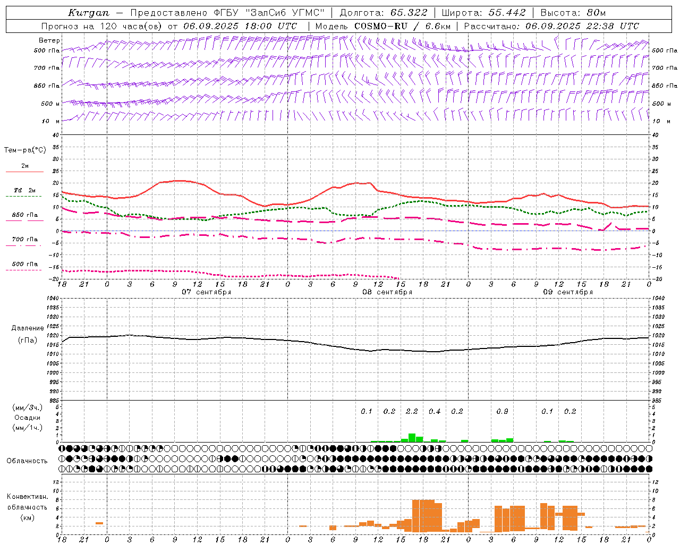Click the "08 сентября" date label
Screen dimensions: 680x544
[x=387, y=292]
